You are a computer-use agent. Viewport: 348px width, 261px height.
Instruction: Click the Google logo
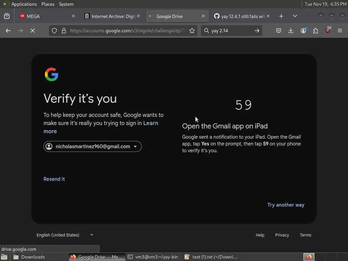52,74
